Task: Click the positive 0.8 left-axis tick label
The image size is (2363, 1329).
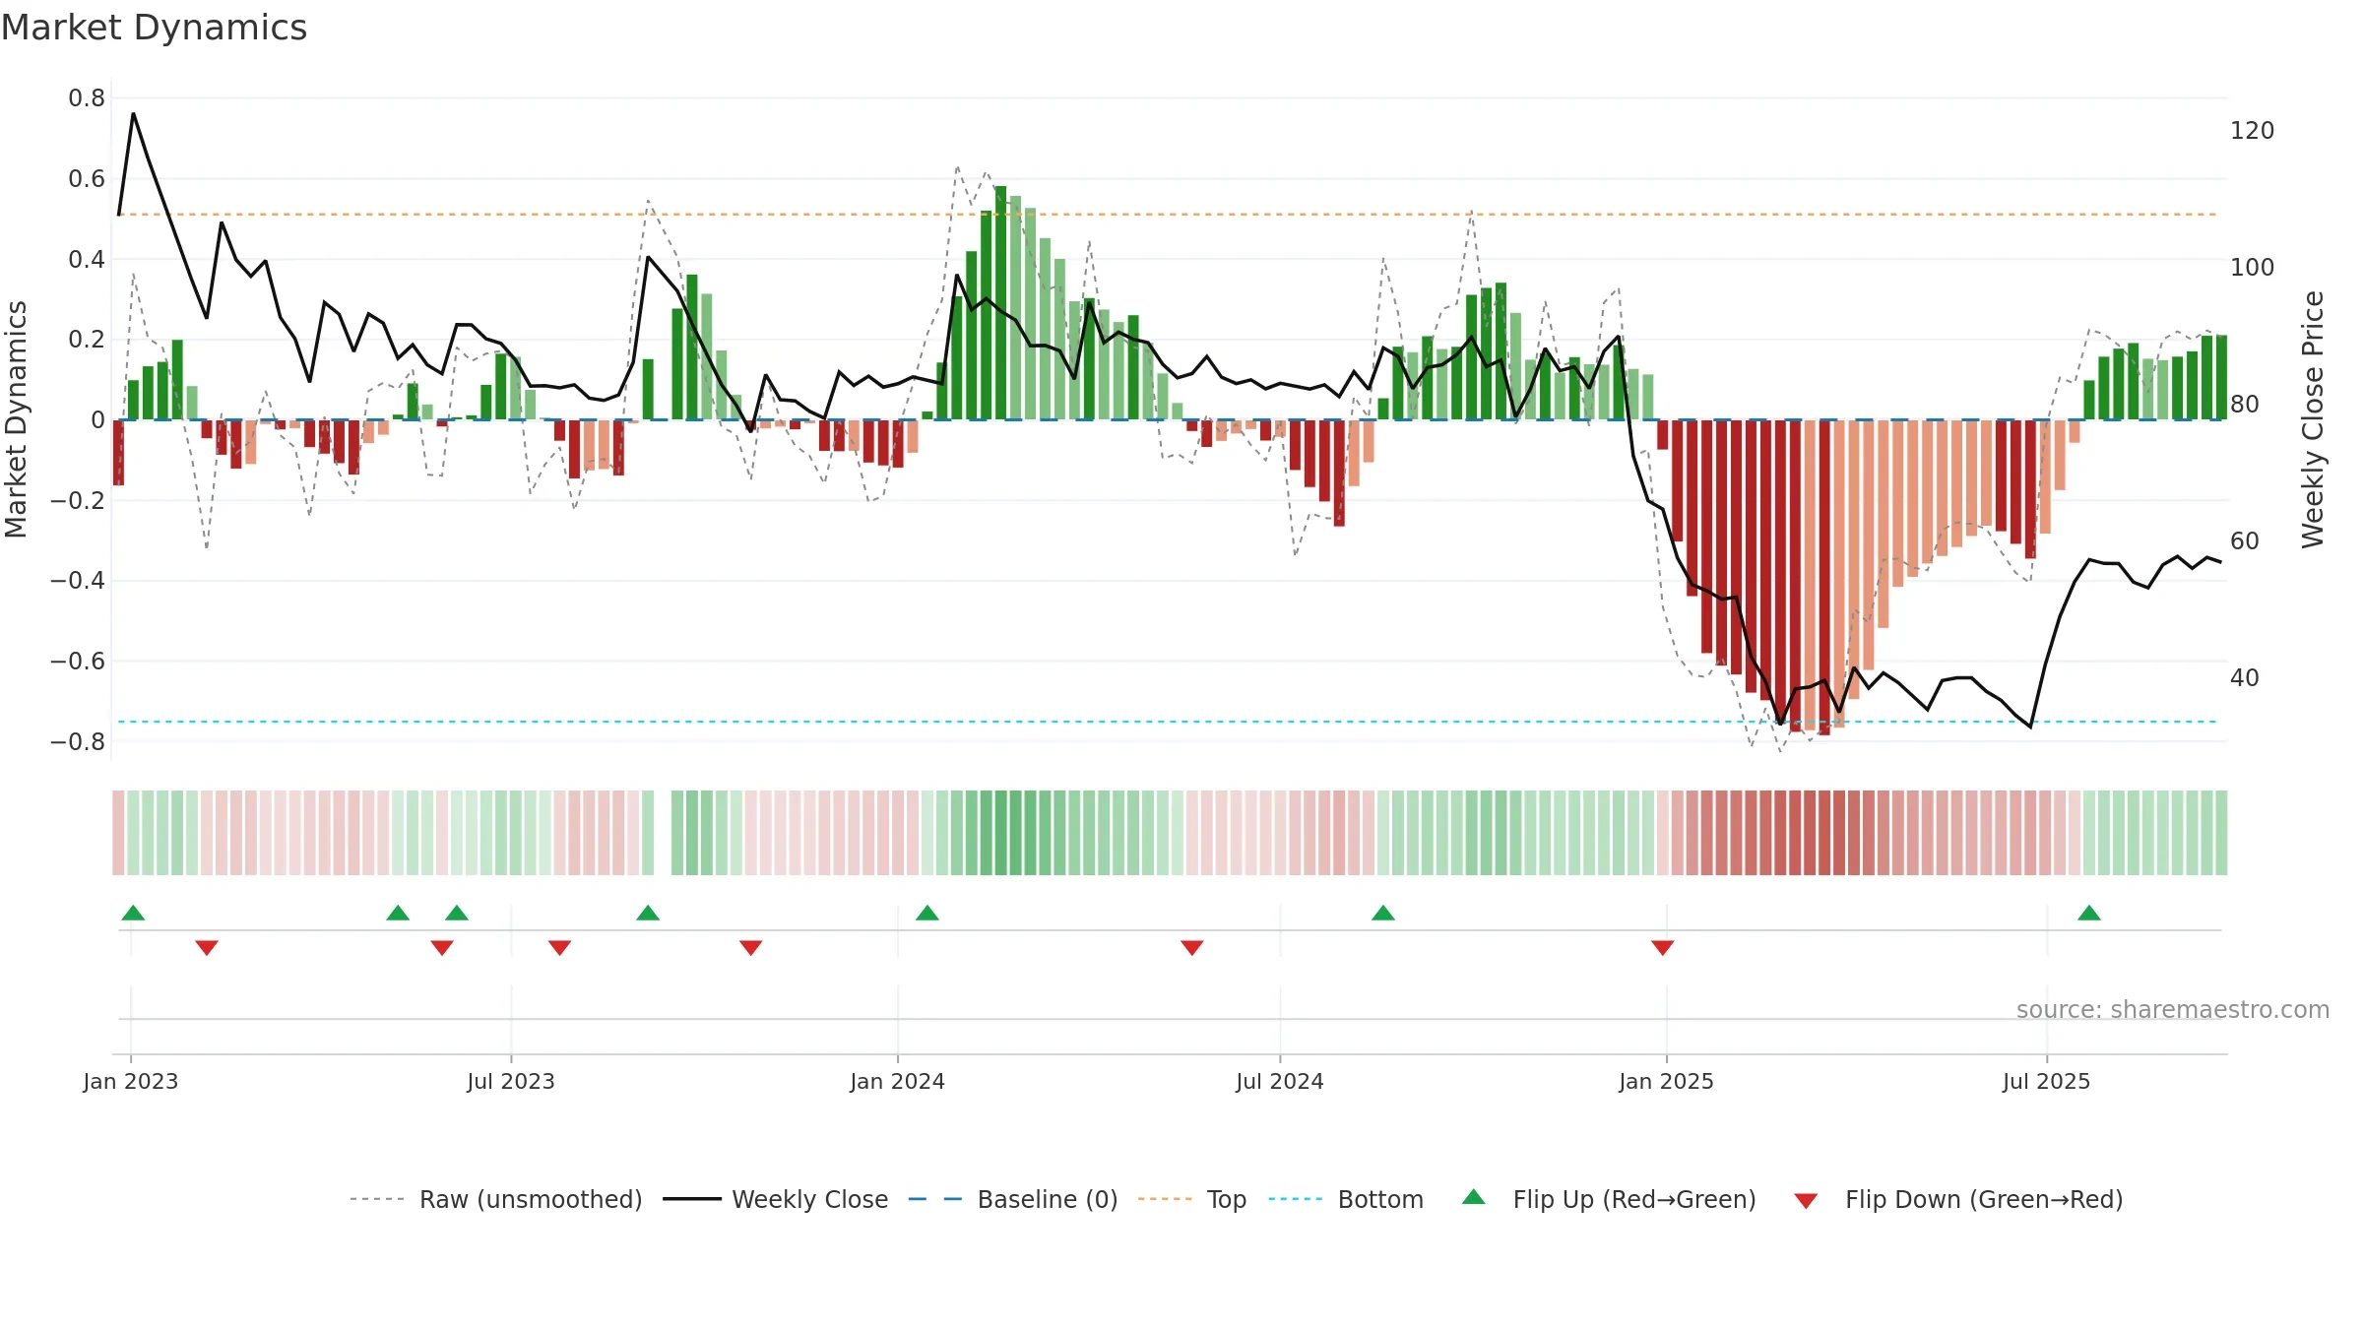Action: click(x=87, y=98)
